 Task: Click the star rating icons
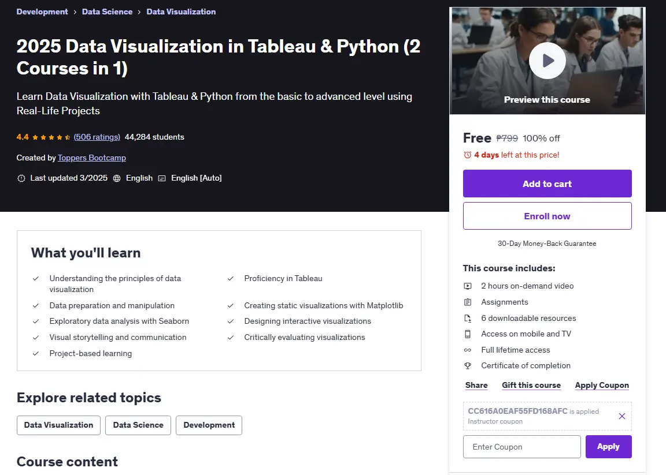[51, 137]
